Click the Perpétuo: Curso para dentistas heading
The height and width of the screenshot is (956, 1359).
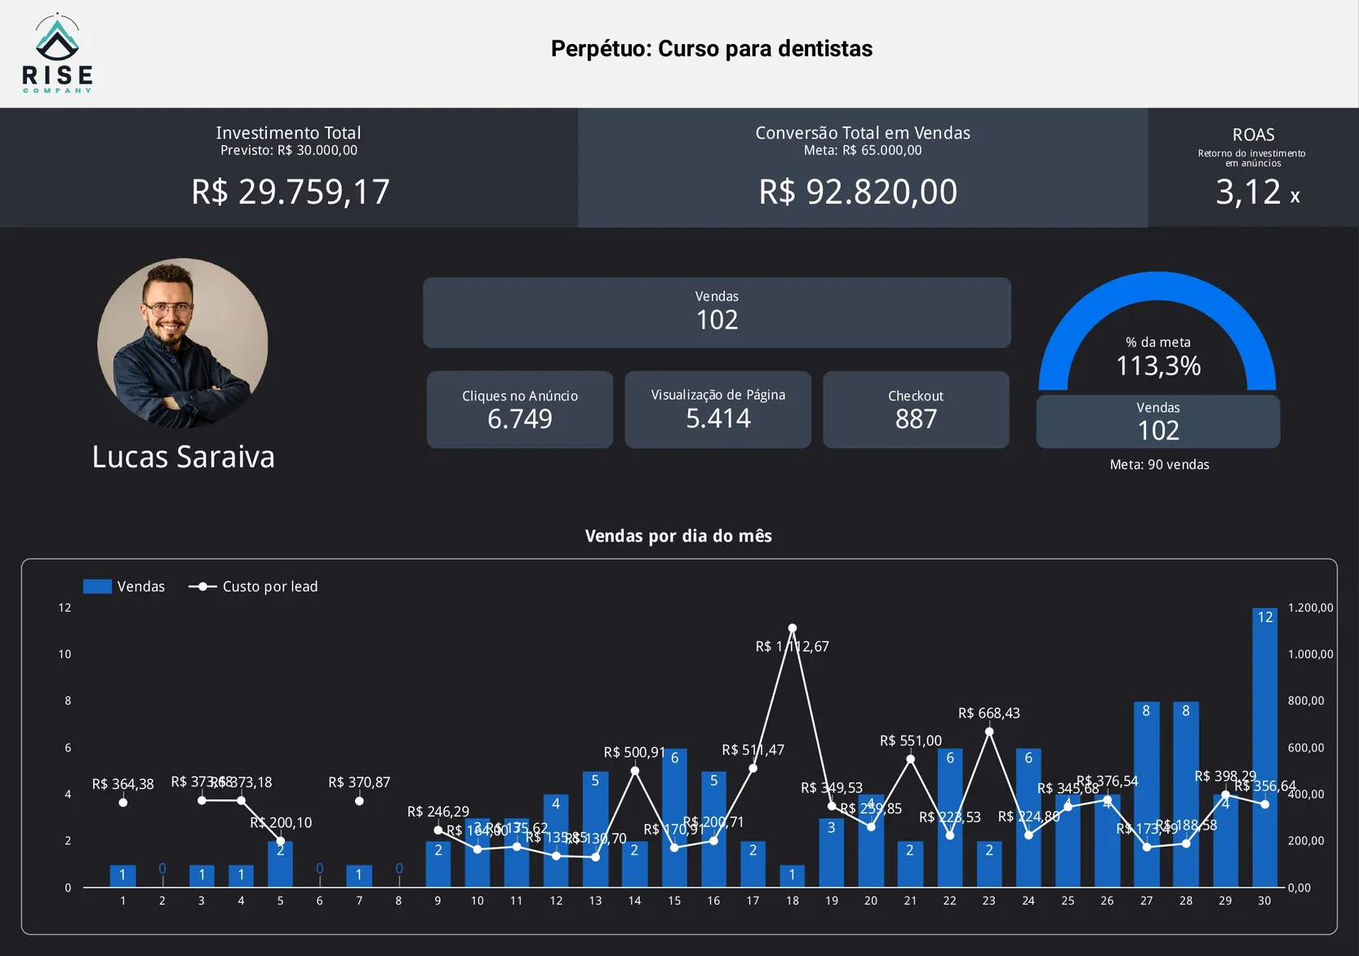pyautogui.click(x=711, y=49)
